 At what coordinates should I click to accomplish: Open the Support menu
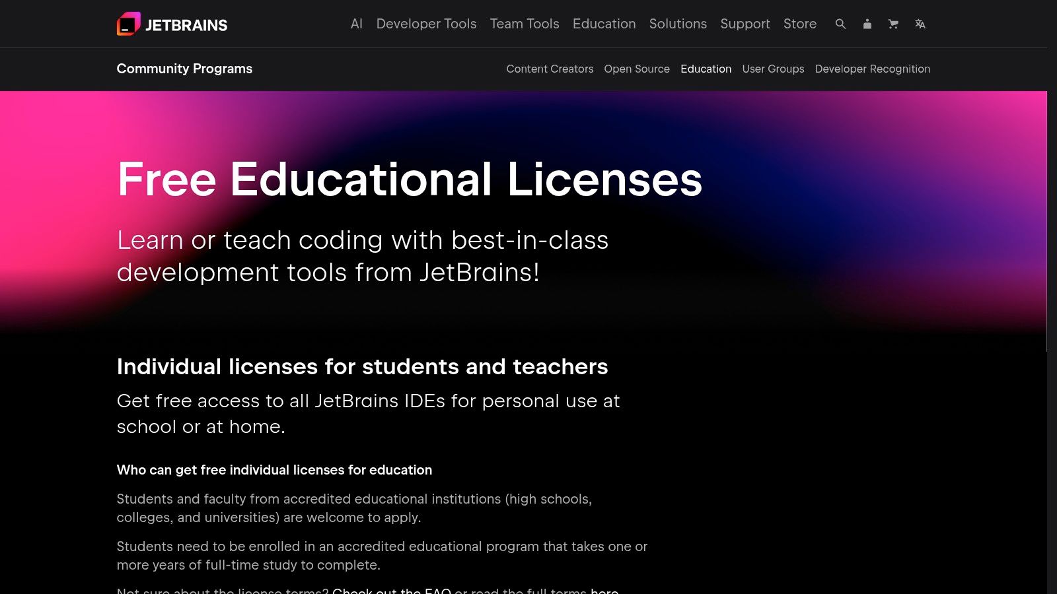pos(745,24)
